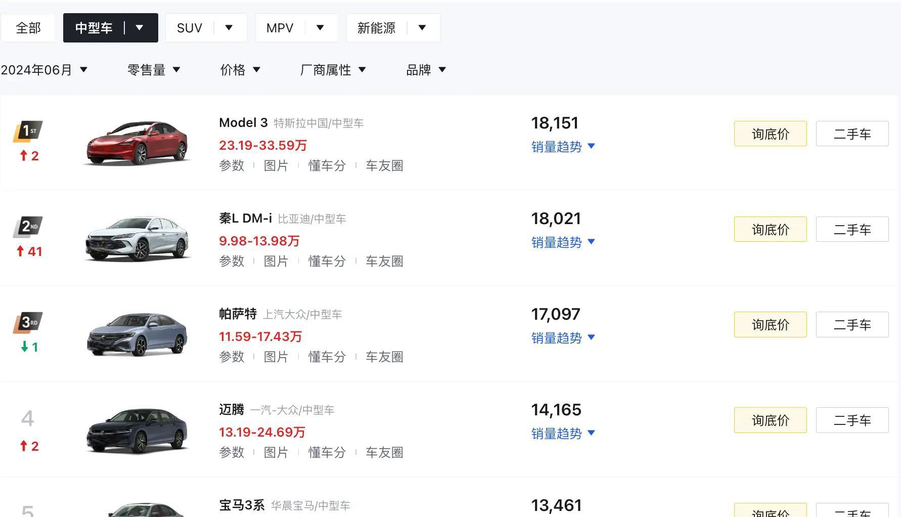The height and width of the screenshot is (517, 901).
Task: Click the 1st rank badge icon
Action: 28,132
